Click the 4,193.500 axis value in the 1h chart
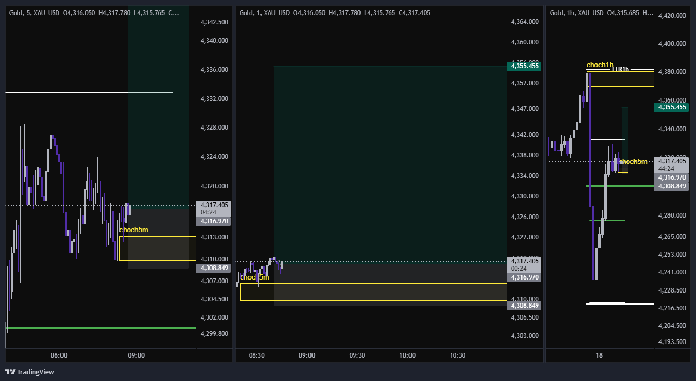Viewport: 696px width, 381px height. [672, 342]
